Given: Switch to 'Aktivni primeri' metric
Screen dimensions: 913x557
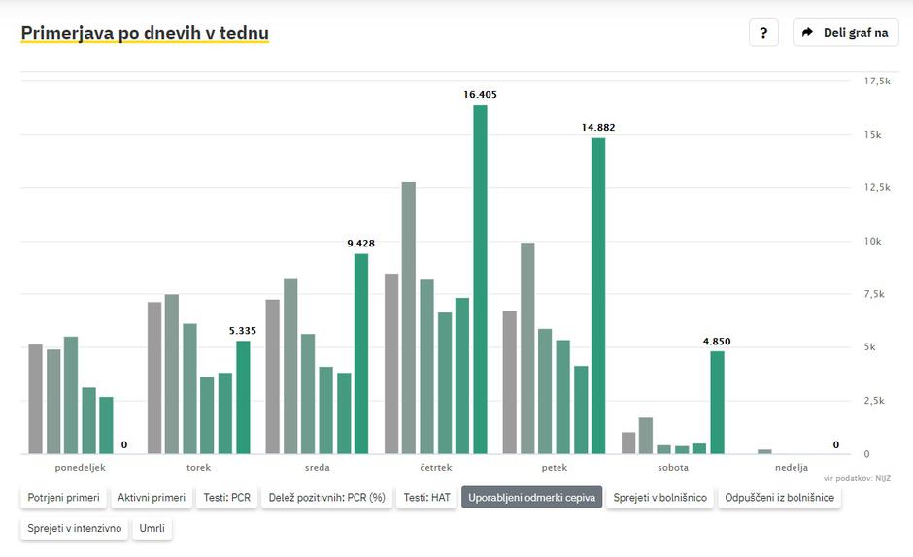Looking at the screenshot, I should click(x=152, y=498).
